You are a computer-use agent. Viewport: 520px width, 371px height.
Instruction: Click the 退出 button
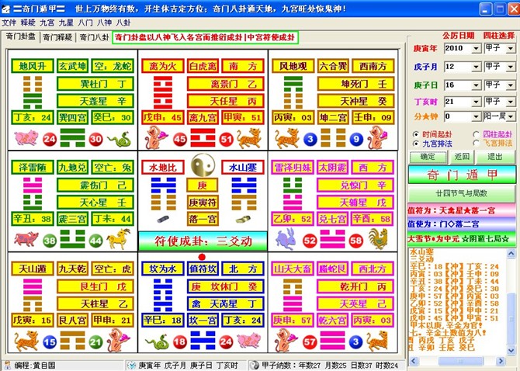pyautogui.click(x=495, y=157)
